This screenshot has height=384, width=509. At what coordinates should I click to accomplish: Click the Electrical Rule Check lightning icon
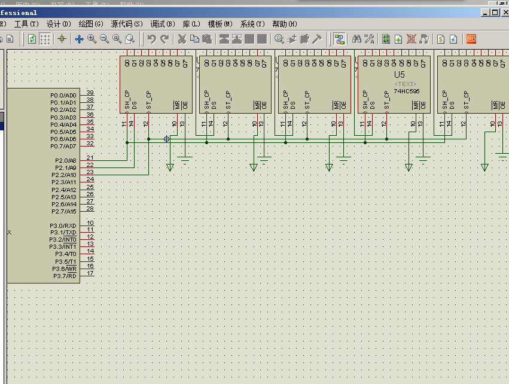pos(453,39)
